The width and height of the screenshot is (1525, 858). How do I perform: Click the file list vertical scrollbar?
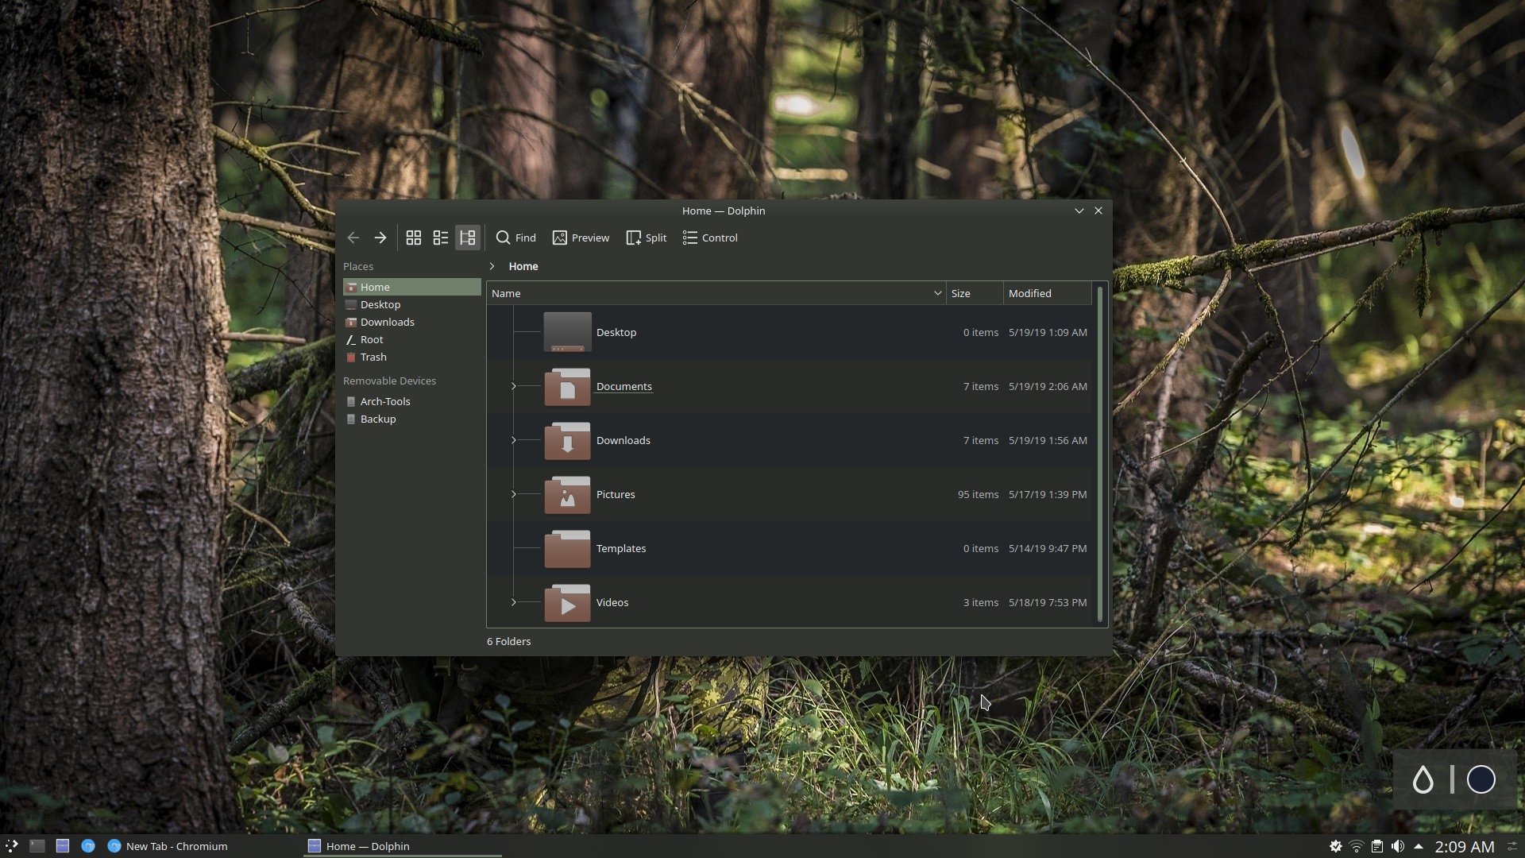pos(1100,454)
